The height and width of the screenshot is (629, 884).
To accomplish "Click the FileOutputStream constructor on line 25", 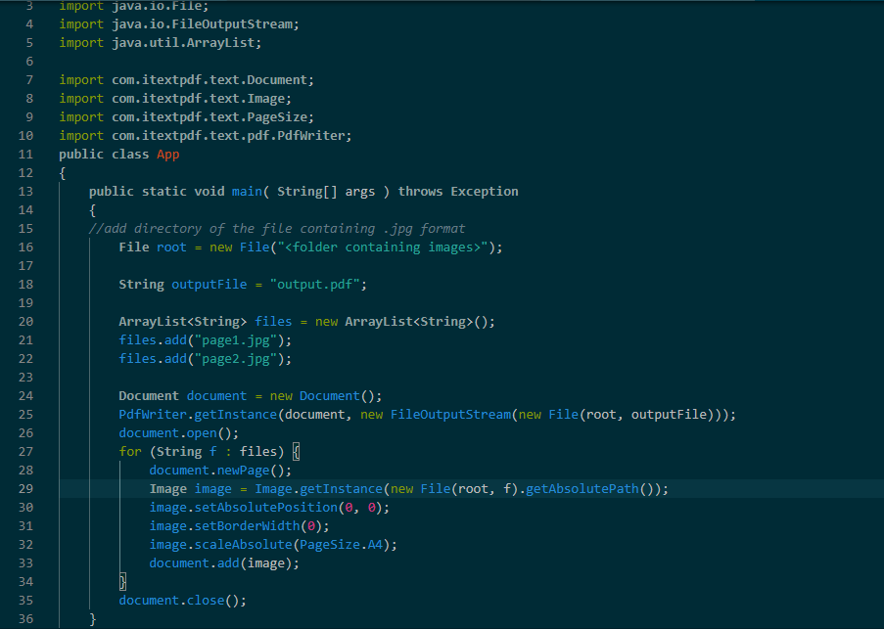I will [x=450, y=415].
